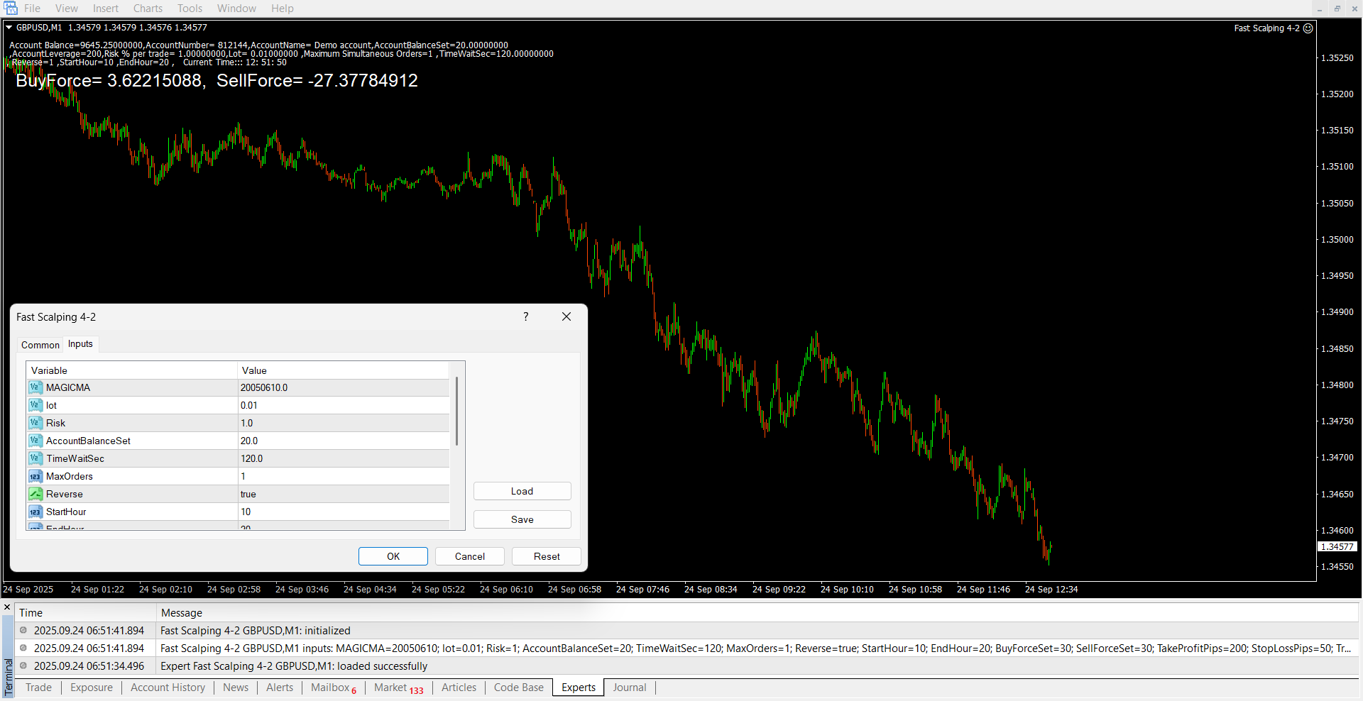
Task: Click the MaxOrders integer variable icon
Action: (x=35, y=476)
